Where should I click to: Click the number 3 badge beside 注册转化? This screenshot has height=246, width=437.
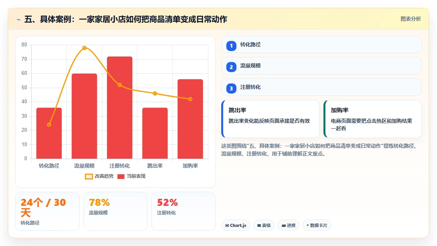point(231,88)
